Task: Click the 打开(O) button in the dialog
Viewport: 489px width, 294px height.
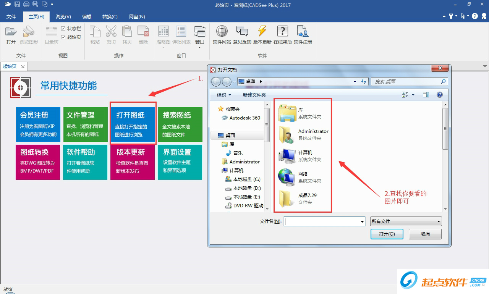Action: (387, 234)
